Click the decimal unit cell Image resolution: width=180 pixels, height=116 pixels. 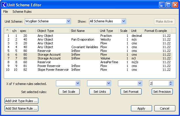pos(137,36)
